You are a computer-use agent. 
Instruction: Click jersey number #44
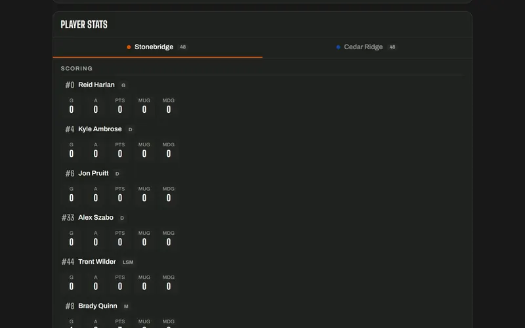point(68,262)
